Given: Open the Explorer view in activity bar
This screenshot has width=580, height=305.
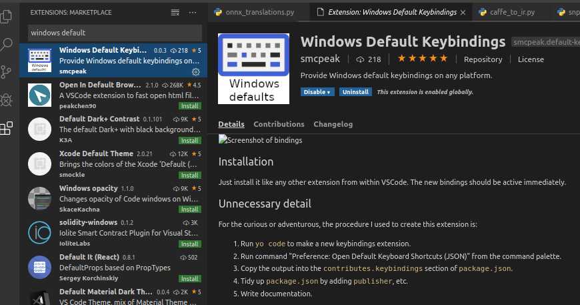Looking at the screenshot, I should tap(6, 16).
